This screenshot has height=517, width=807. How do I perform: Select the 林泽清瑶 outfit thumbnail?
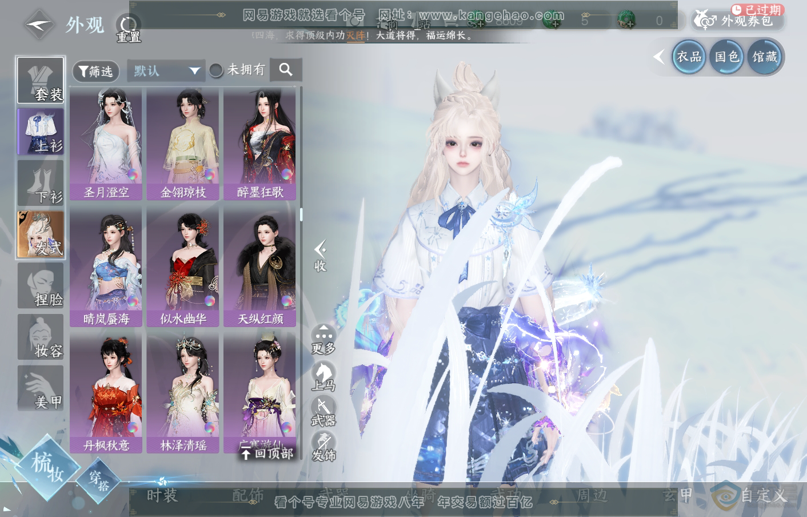click(183, 393)
